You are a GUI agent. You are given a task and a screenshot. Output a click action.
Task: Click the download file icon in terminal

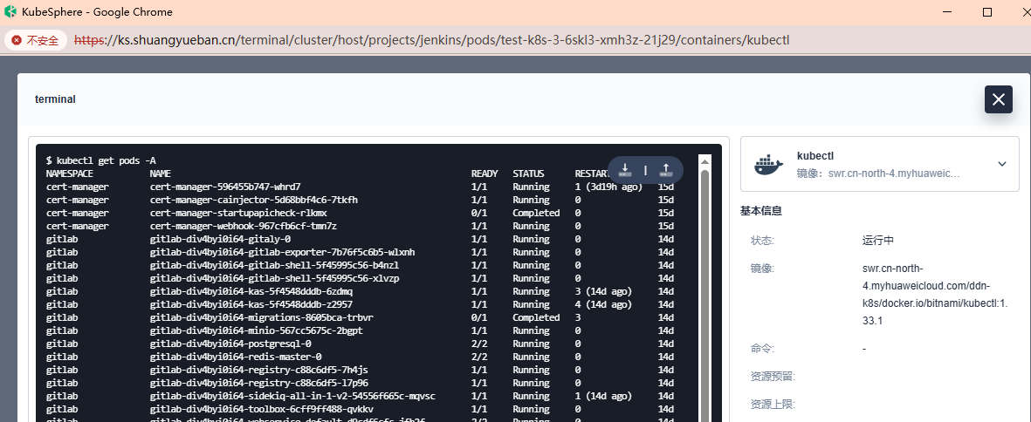coord(625,170)
